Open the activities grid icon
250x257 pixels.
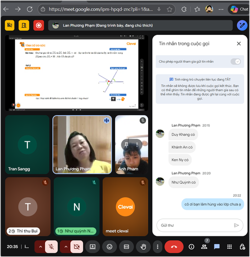pos(229,247)
